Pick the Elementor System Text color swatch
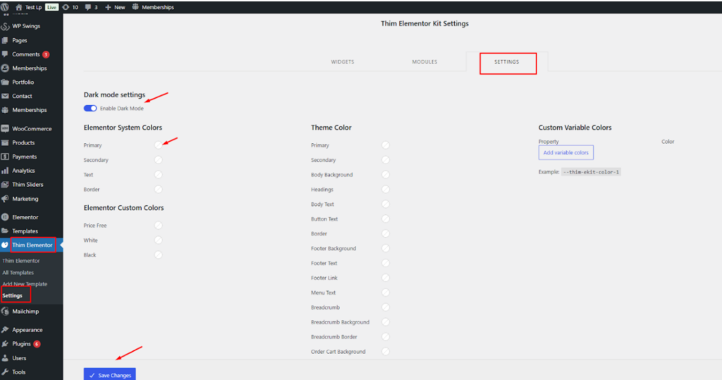 (159, 175)
